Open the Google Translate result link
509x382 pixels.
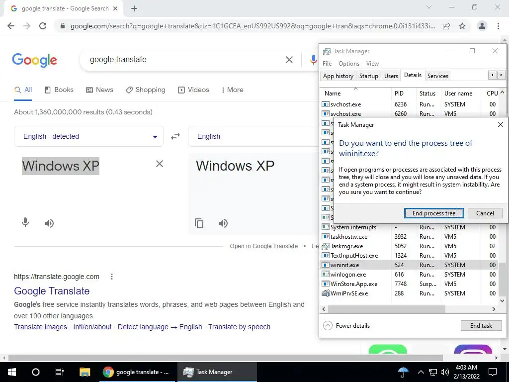click(x=52, y=290)
